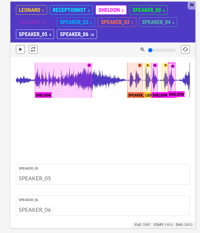The height and width of the screenshot is (233, 200).
Task: Select the SPEAKER_01 label
Action: pyautogui.click(x=35, y=22)
